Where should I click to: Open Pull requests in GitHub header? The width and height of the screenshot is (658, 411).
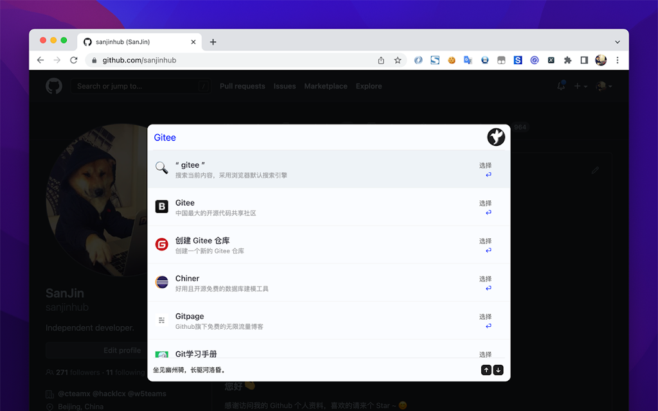coord(242,86)
